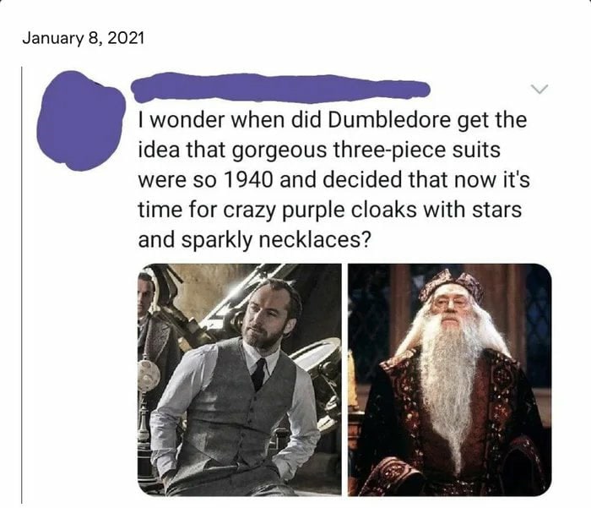Image resolution: width=591 pixels, height=508 pixels.
Task: Click the vertical quote line beside the tweet
Action: click(x=21, y=285)
